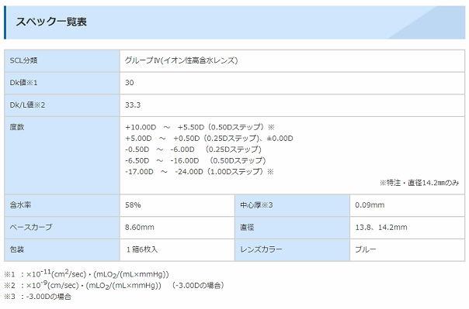Click the Dk/L value 33.3
469x309 pixels.
click(133, 105)
